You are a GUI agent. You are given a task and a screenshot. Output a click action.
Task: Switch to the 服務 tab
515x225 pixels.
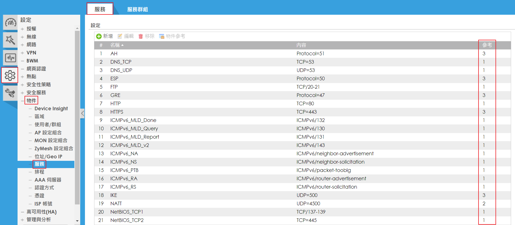[100, 9]
